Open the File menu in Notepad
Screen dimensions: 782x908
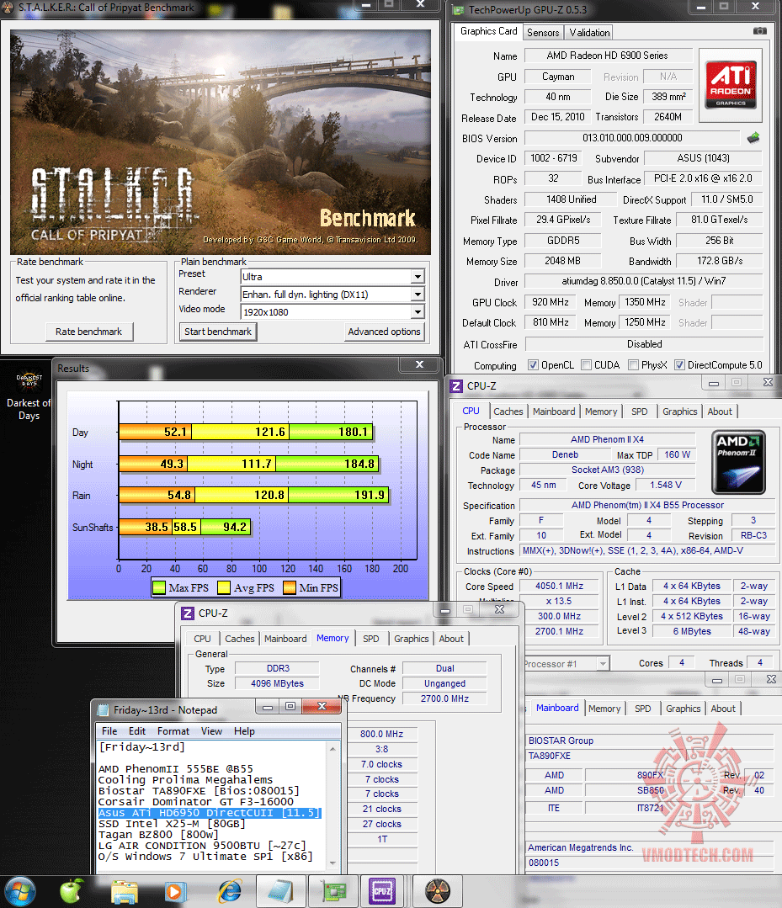tap(109, 730)
